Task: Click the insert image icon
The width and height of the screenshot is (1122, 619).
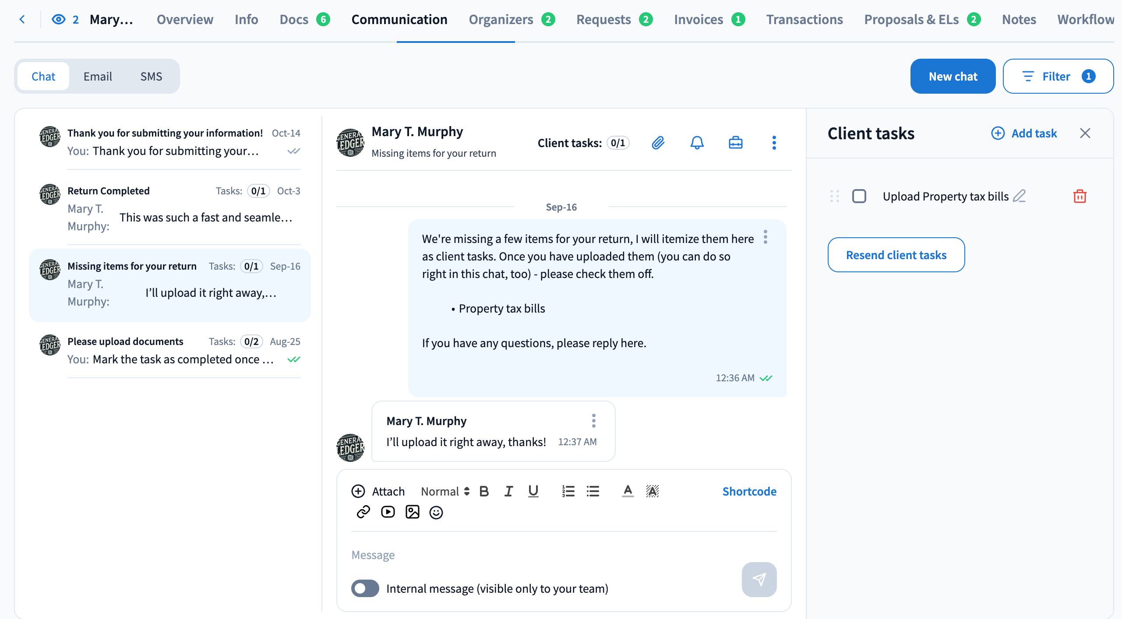Action: [412, 512]
